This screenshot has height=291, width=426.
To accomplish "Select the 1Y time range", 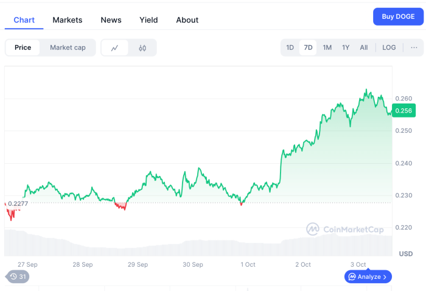I will [346, 47].
